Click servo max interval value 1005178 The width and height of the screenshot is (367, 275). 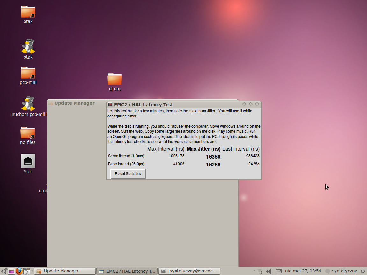tap(176, 156)
